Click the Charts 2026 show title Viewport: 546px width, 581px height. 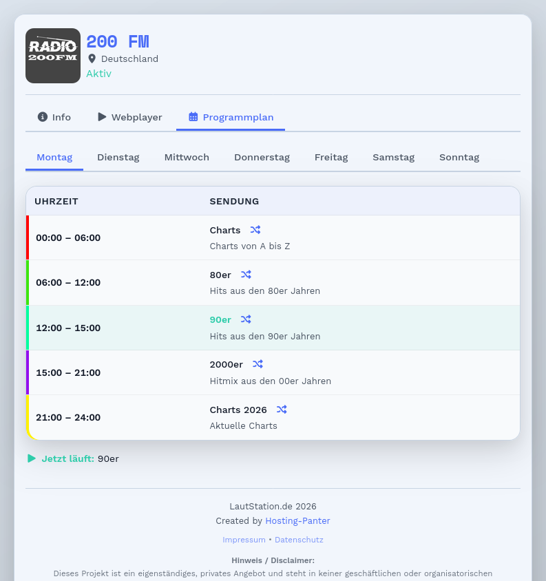point(238,410)
